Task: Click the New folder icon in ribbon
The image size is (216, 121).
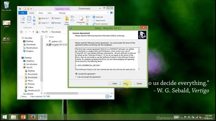Action: (x=67, y=20)
